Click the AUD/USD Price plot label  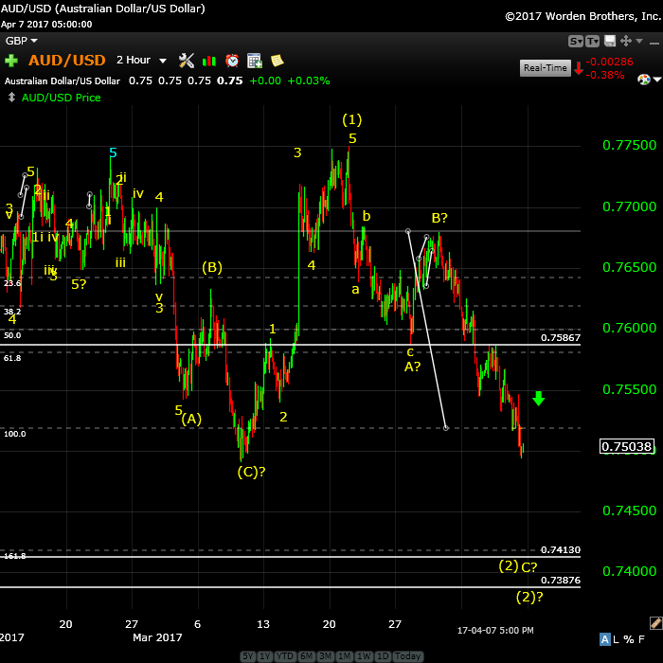pos(62,98)
